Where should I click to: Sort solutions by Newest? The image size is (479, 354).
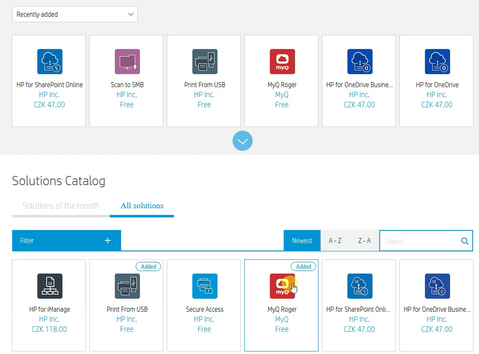(x=302, y=240)
